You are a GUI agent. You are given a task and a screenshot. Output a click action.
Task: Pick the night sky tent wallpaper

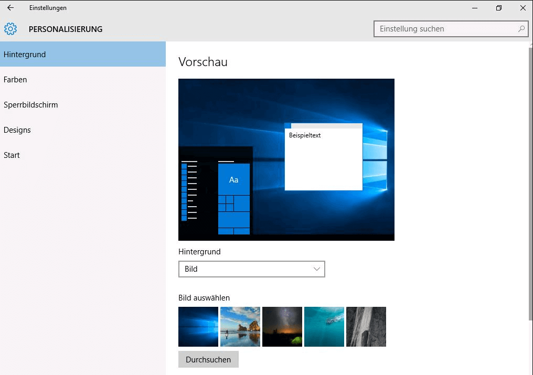coord(282,327)
